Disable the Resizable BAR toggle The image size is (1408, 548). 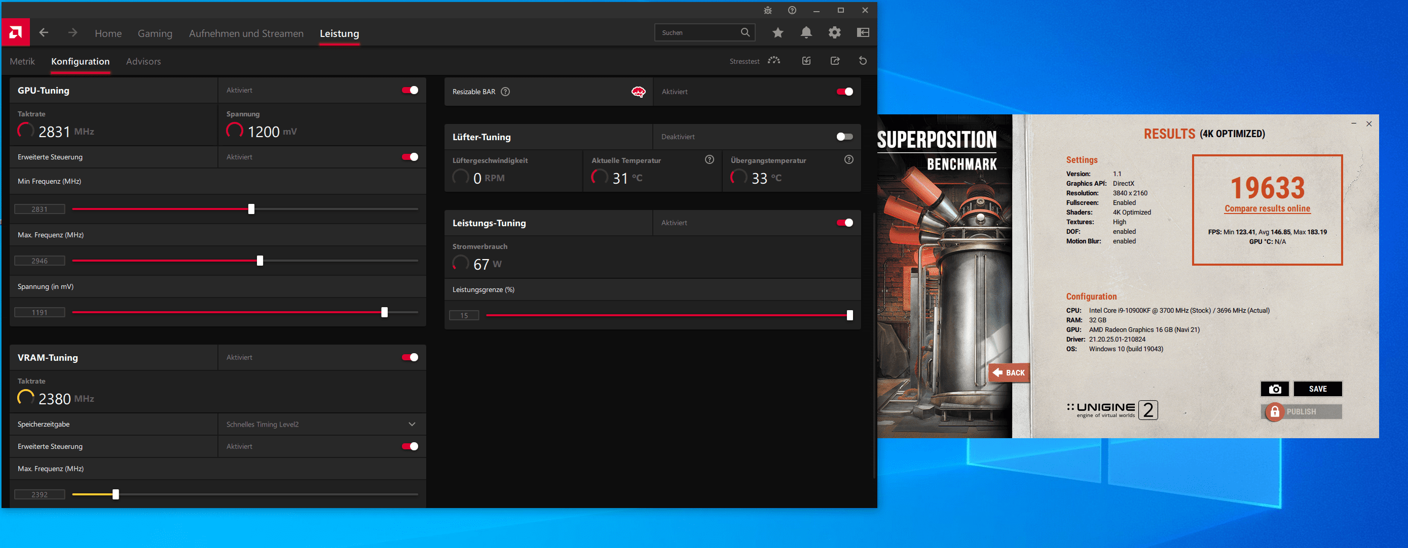click(x=844, y=92)
